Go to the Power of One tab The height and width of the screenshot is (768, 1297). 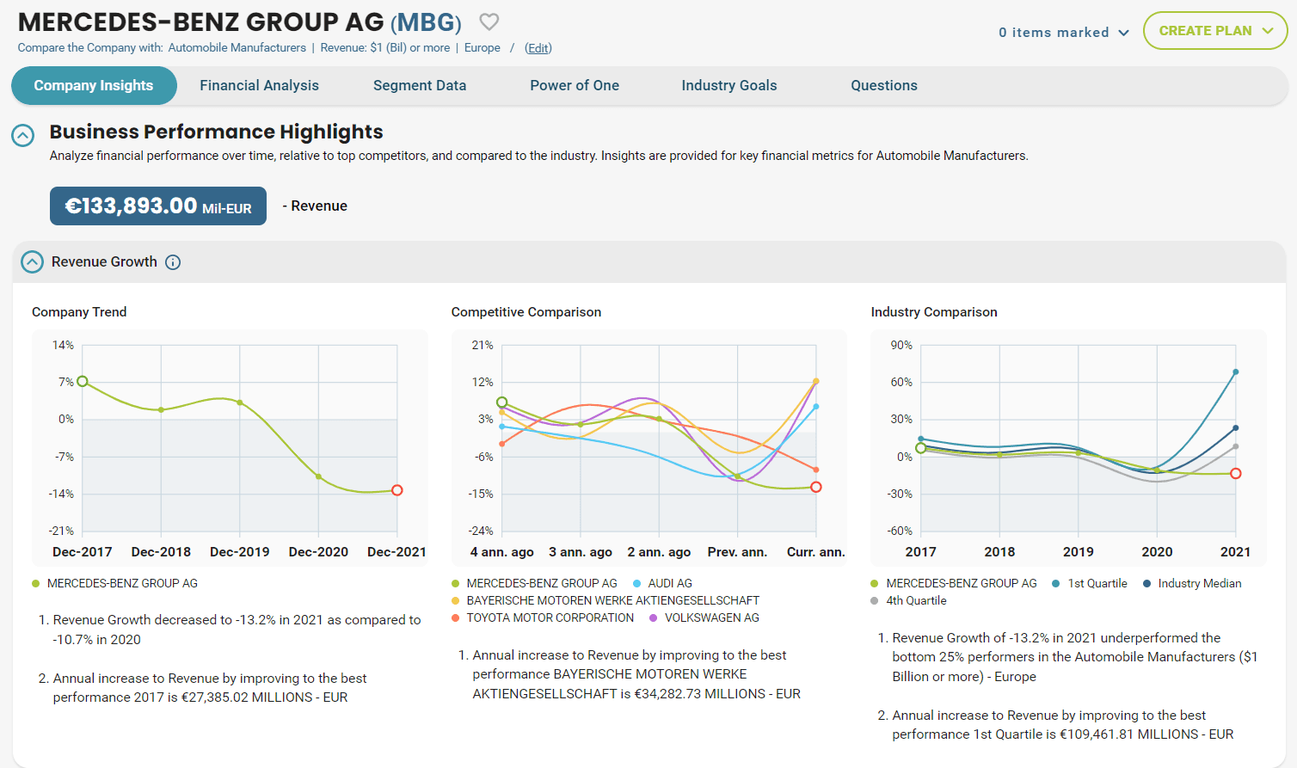(x=574, y=85)
